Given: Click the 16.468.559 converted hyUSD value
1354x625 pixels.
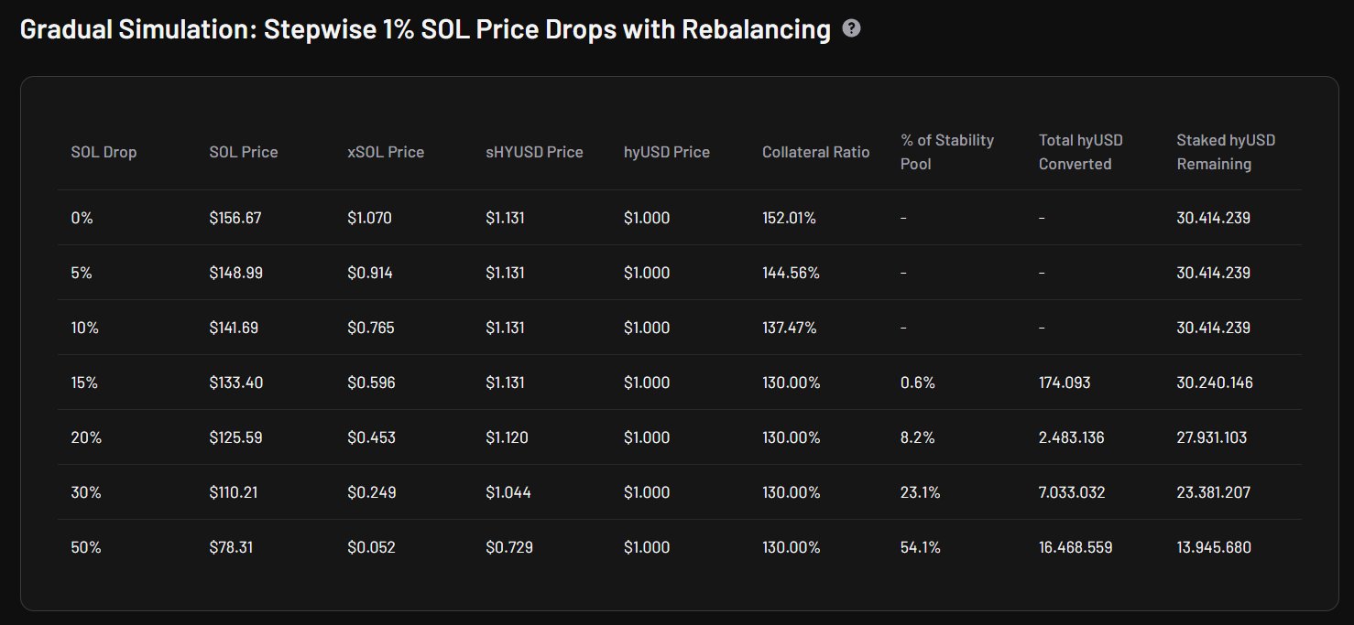Looking at the screenshot, I should pyautogui.click(x=1076, y=547).
